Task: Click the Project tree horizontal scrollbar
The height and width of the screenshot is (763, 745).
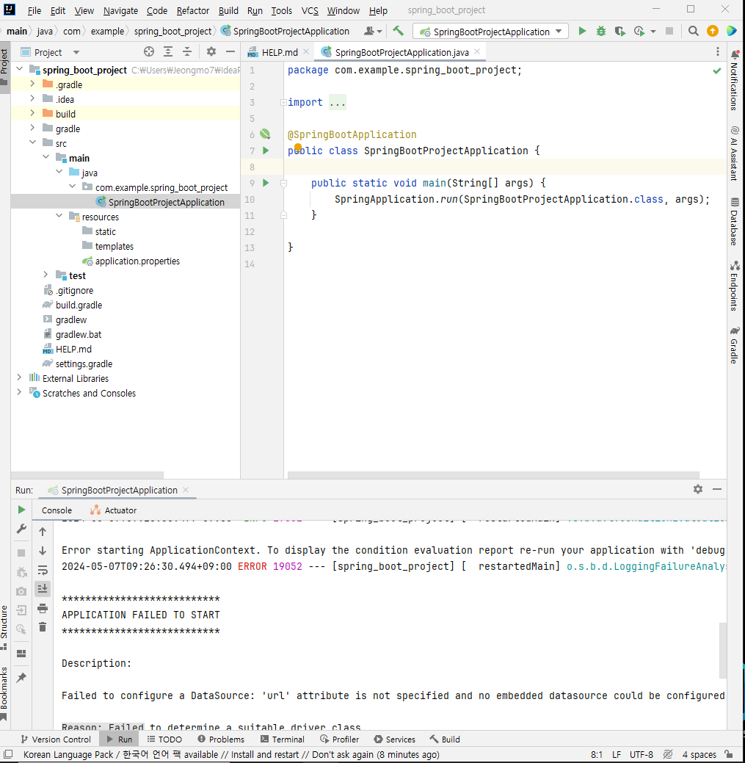Action: [87, 475]
